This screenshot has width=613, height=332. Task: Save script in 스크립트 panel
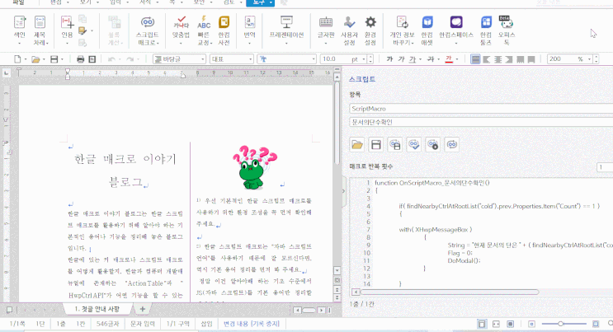375,144
